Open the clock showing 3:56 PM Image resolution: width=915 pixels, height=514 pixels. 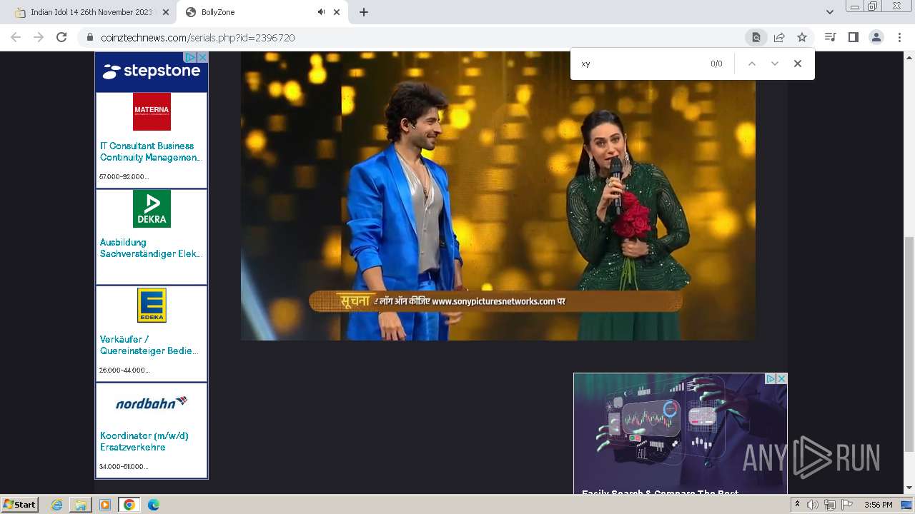[878, 505]
